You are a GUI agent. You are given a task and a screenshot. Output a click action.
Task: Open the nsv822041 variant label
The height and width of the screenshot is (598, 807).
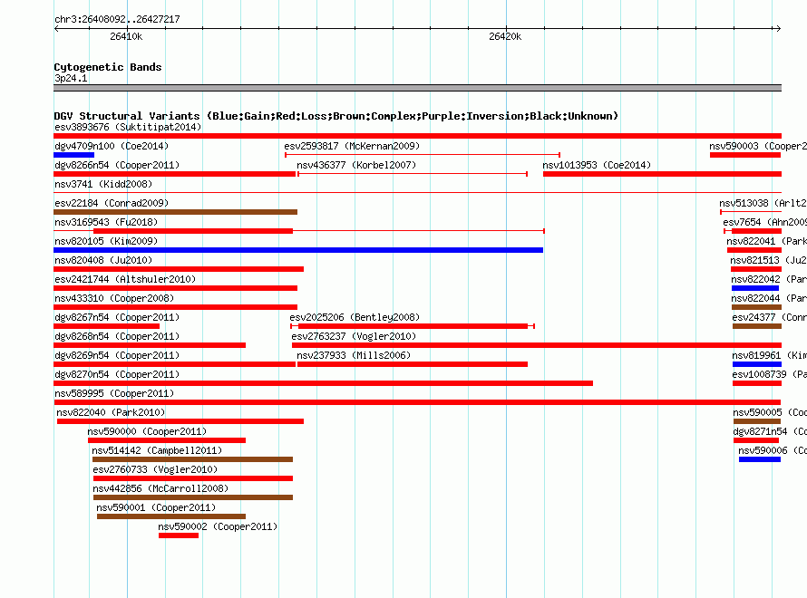766,241
